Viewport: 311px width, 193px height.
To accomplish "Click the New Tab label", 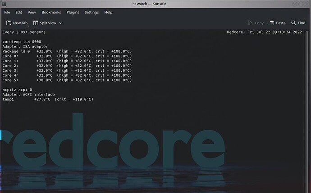I will [x=20, y=23].
